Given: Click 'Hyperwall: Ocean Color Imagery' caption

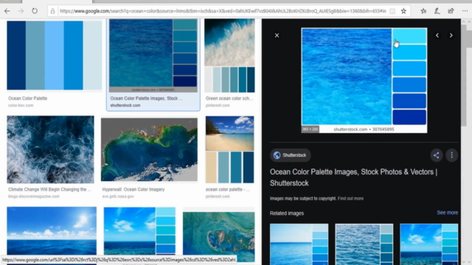Looking at the screenshot, I should 133,189.
